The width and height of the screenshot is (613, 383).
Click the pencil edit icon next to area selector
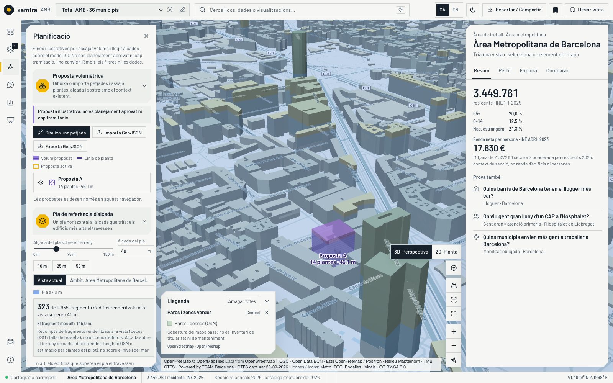tap(182, 10)
